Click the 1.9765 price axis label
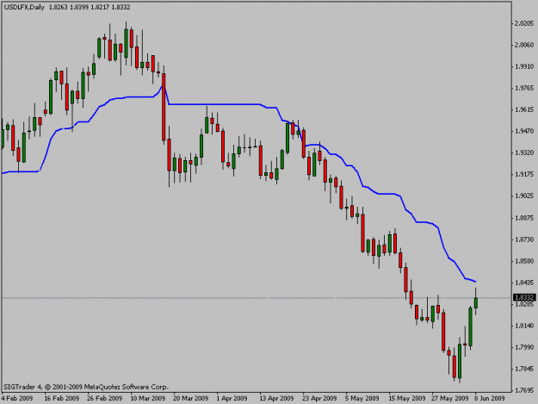The width and height of the screenshot is (538, 404). pos(524,88)
